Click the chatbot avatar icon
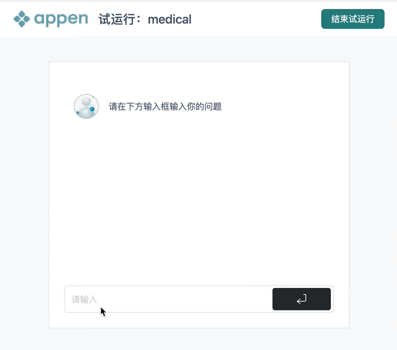This screenshot has width=397, height=350. (x=86, y=107)
